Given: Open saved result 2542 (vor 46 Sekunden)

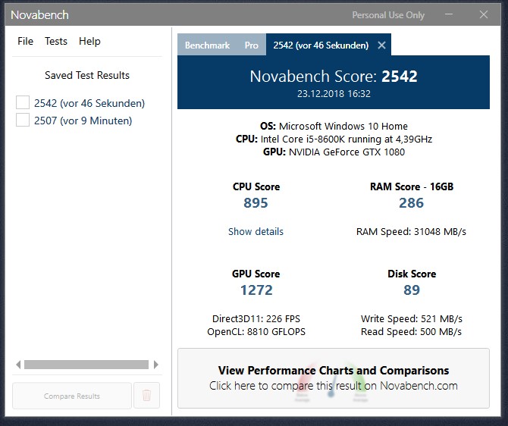Looking at the screenshot, I should 89,103.
